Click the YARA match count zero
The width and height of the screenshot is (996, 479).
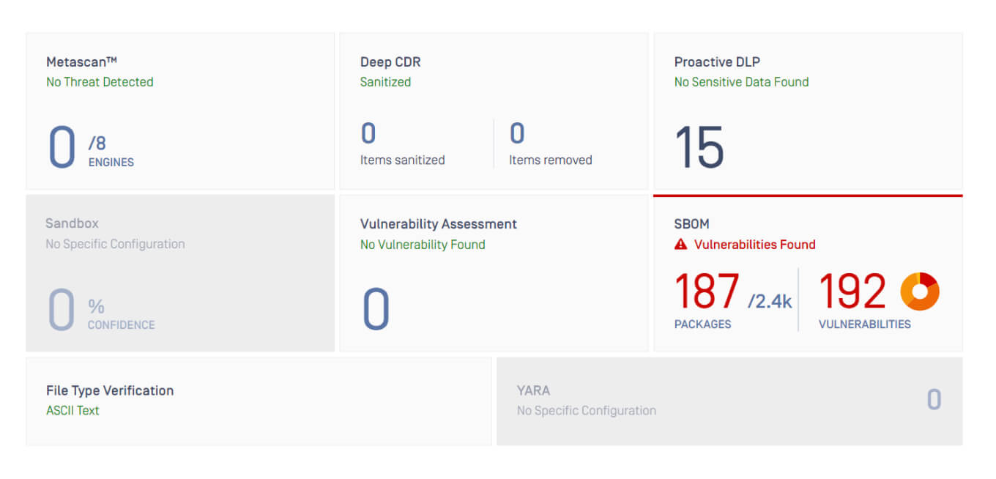pyautogui.click(x=934, y=400)
